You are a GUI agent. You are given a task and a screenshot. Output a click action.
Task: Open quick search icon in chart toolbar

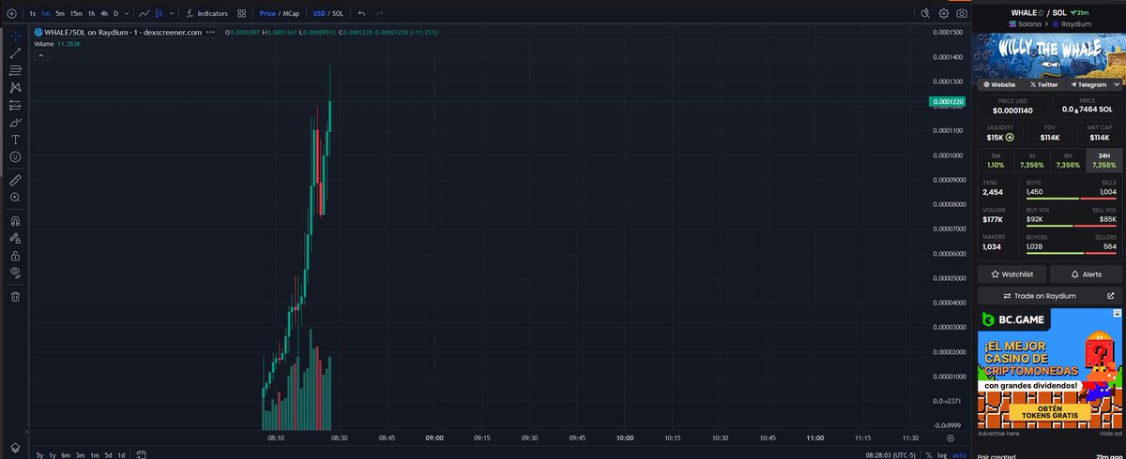923,14
